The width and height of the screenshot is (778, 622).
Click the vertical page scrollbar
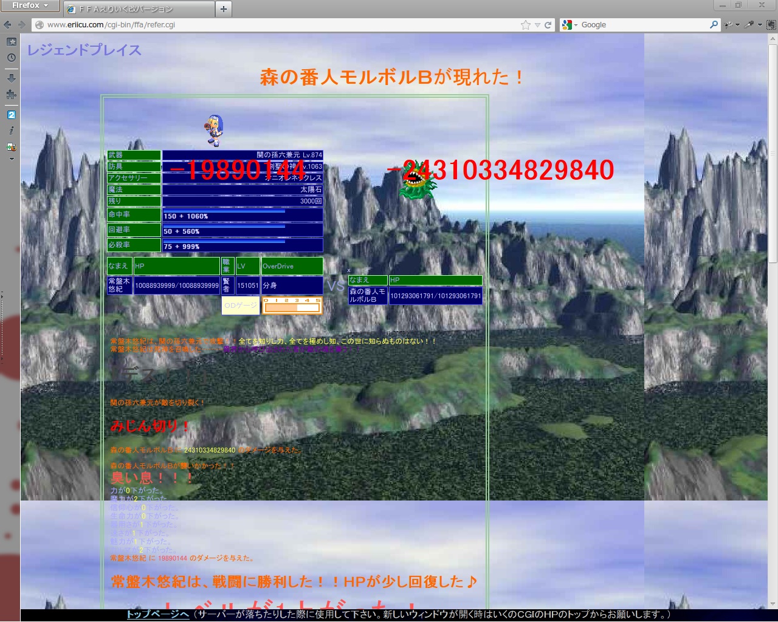(x=773, y=320)
